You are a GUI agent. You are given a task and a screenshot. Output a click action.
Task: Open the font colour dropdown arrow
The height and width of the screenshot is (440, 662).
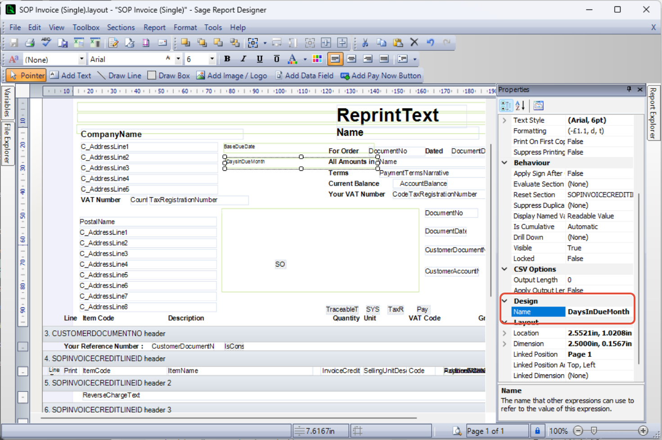pos(305,59)
